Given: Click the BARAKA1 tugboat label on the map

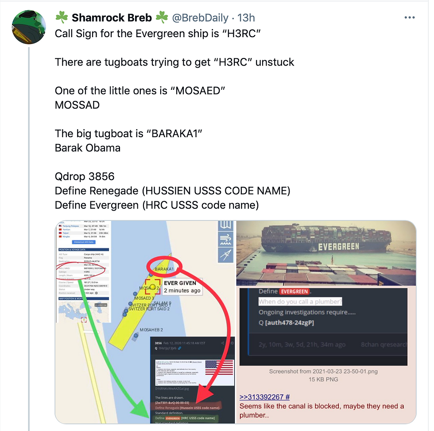Looking at the screenshot, I should [x=164, y=269].
